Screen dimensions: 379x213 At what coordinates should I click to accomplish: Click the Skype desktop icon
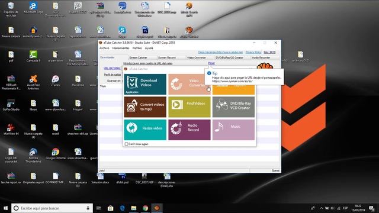click(x=123, y=32)
